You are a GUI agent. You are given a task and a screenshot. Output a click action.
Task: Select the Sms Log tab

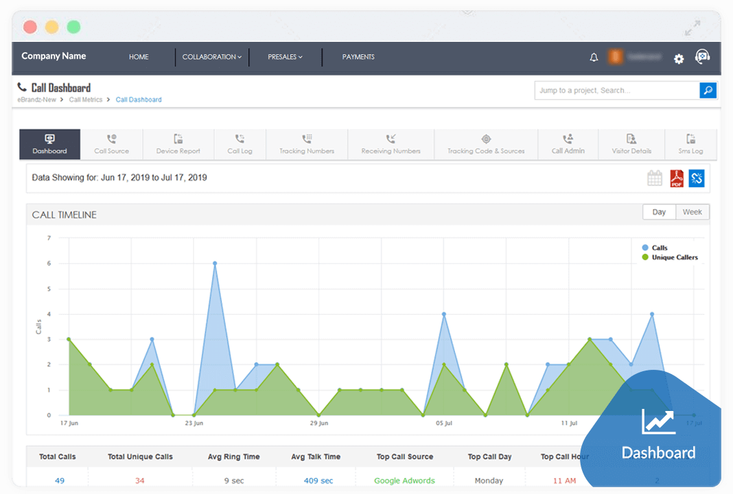point(691,144)
